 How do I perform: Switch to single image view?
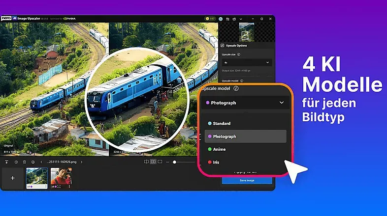(160, 162)
